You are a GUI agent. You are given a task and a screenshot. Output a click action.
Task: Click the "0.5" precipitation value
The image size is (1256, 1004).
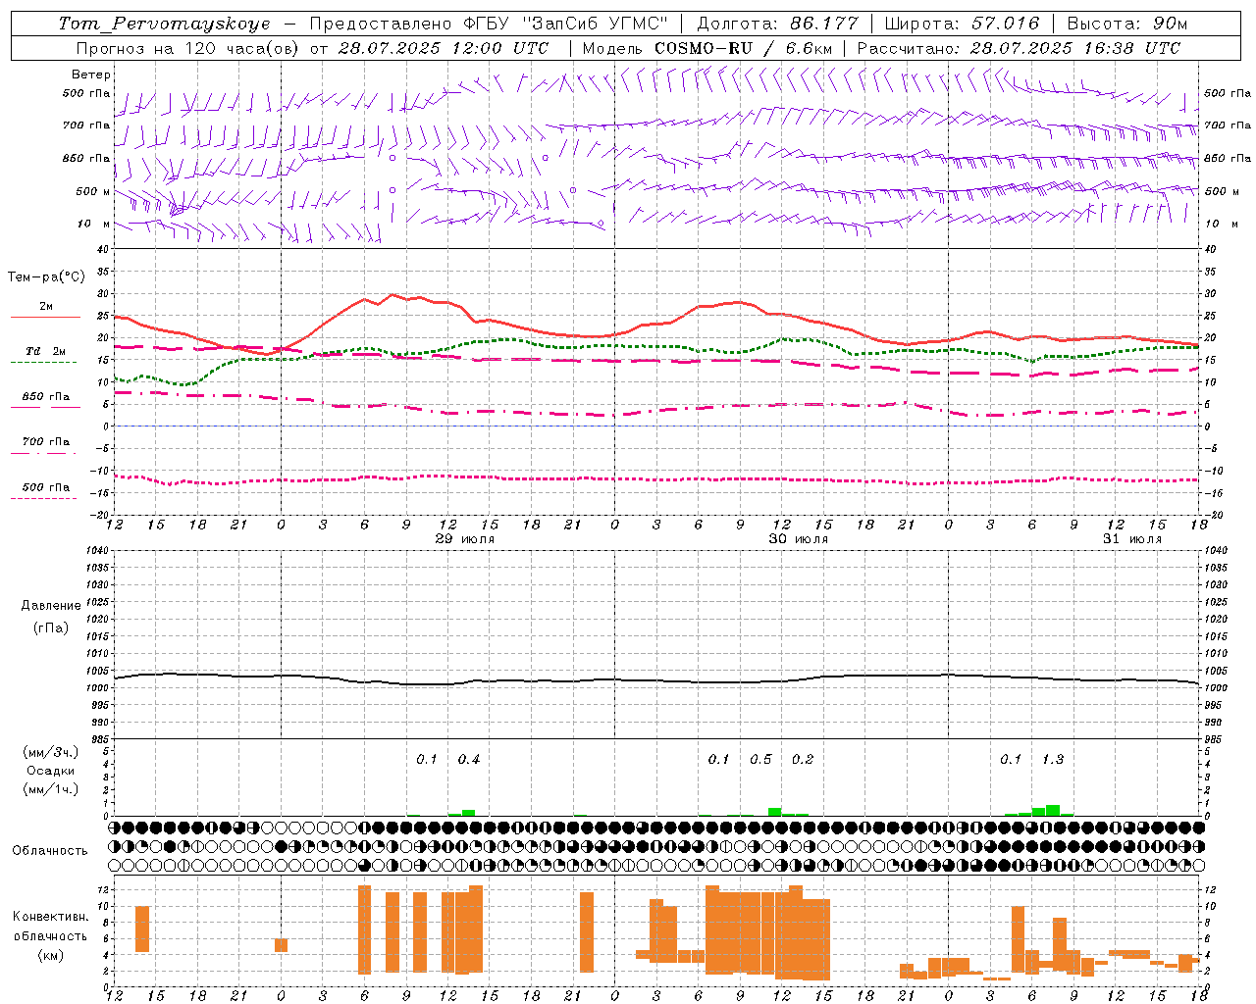click(760, 759)
